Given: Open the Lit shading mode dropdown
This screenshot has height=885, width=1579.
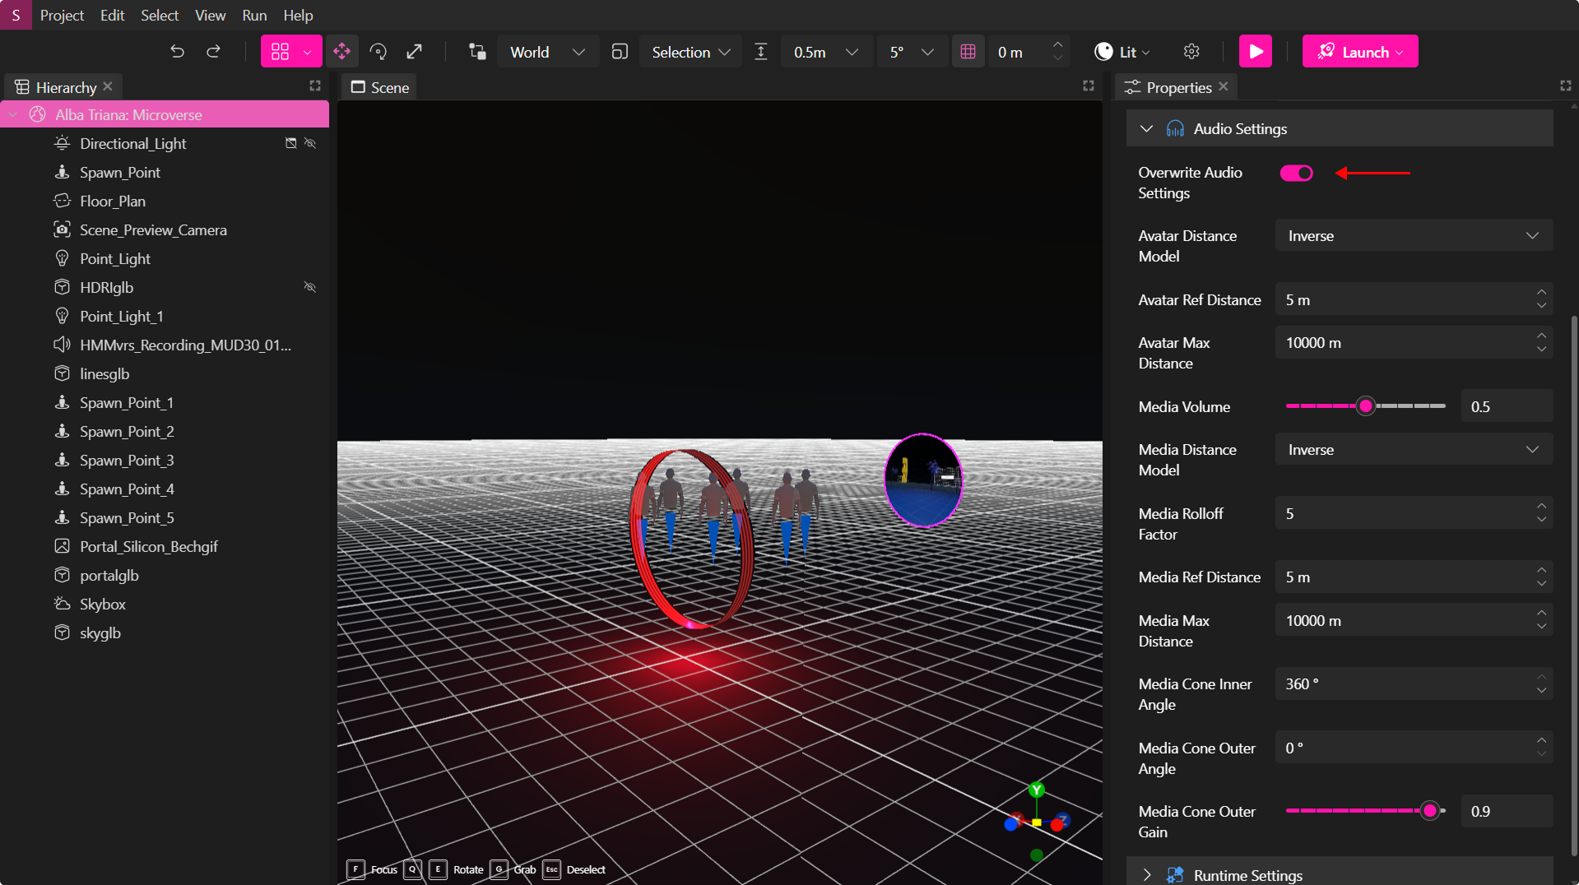Looking at the screenshot, I should [x=1121, y=51].
